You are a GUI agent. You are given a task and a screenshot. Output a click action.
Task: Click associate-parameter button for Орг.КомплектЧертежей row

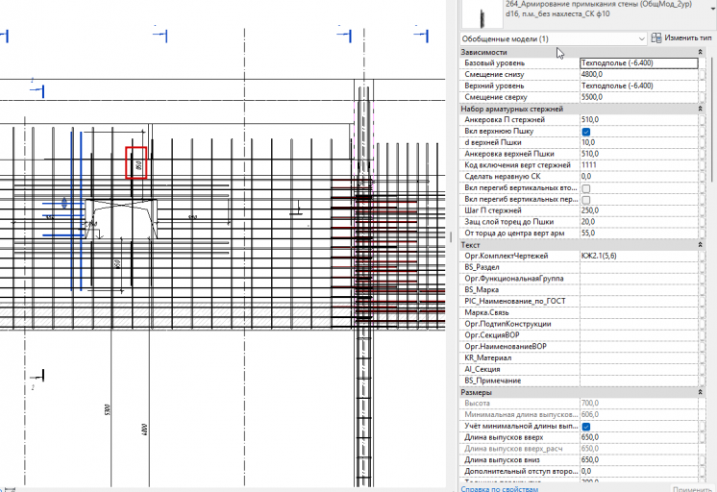point(702,256)
